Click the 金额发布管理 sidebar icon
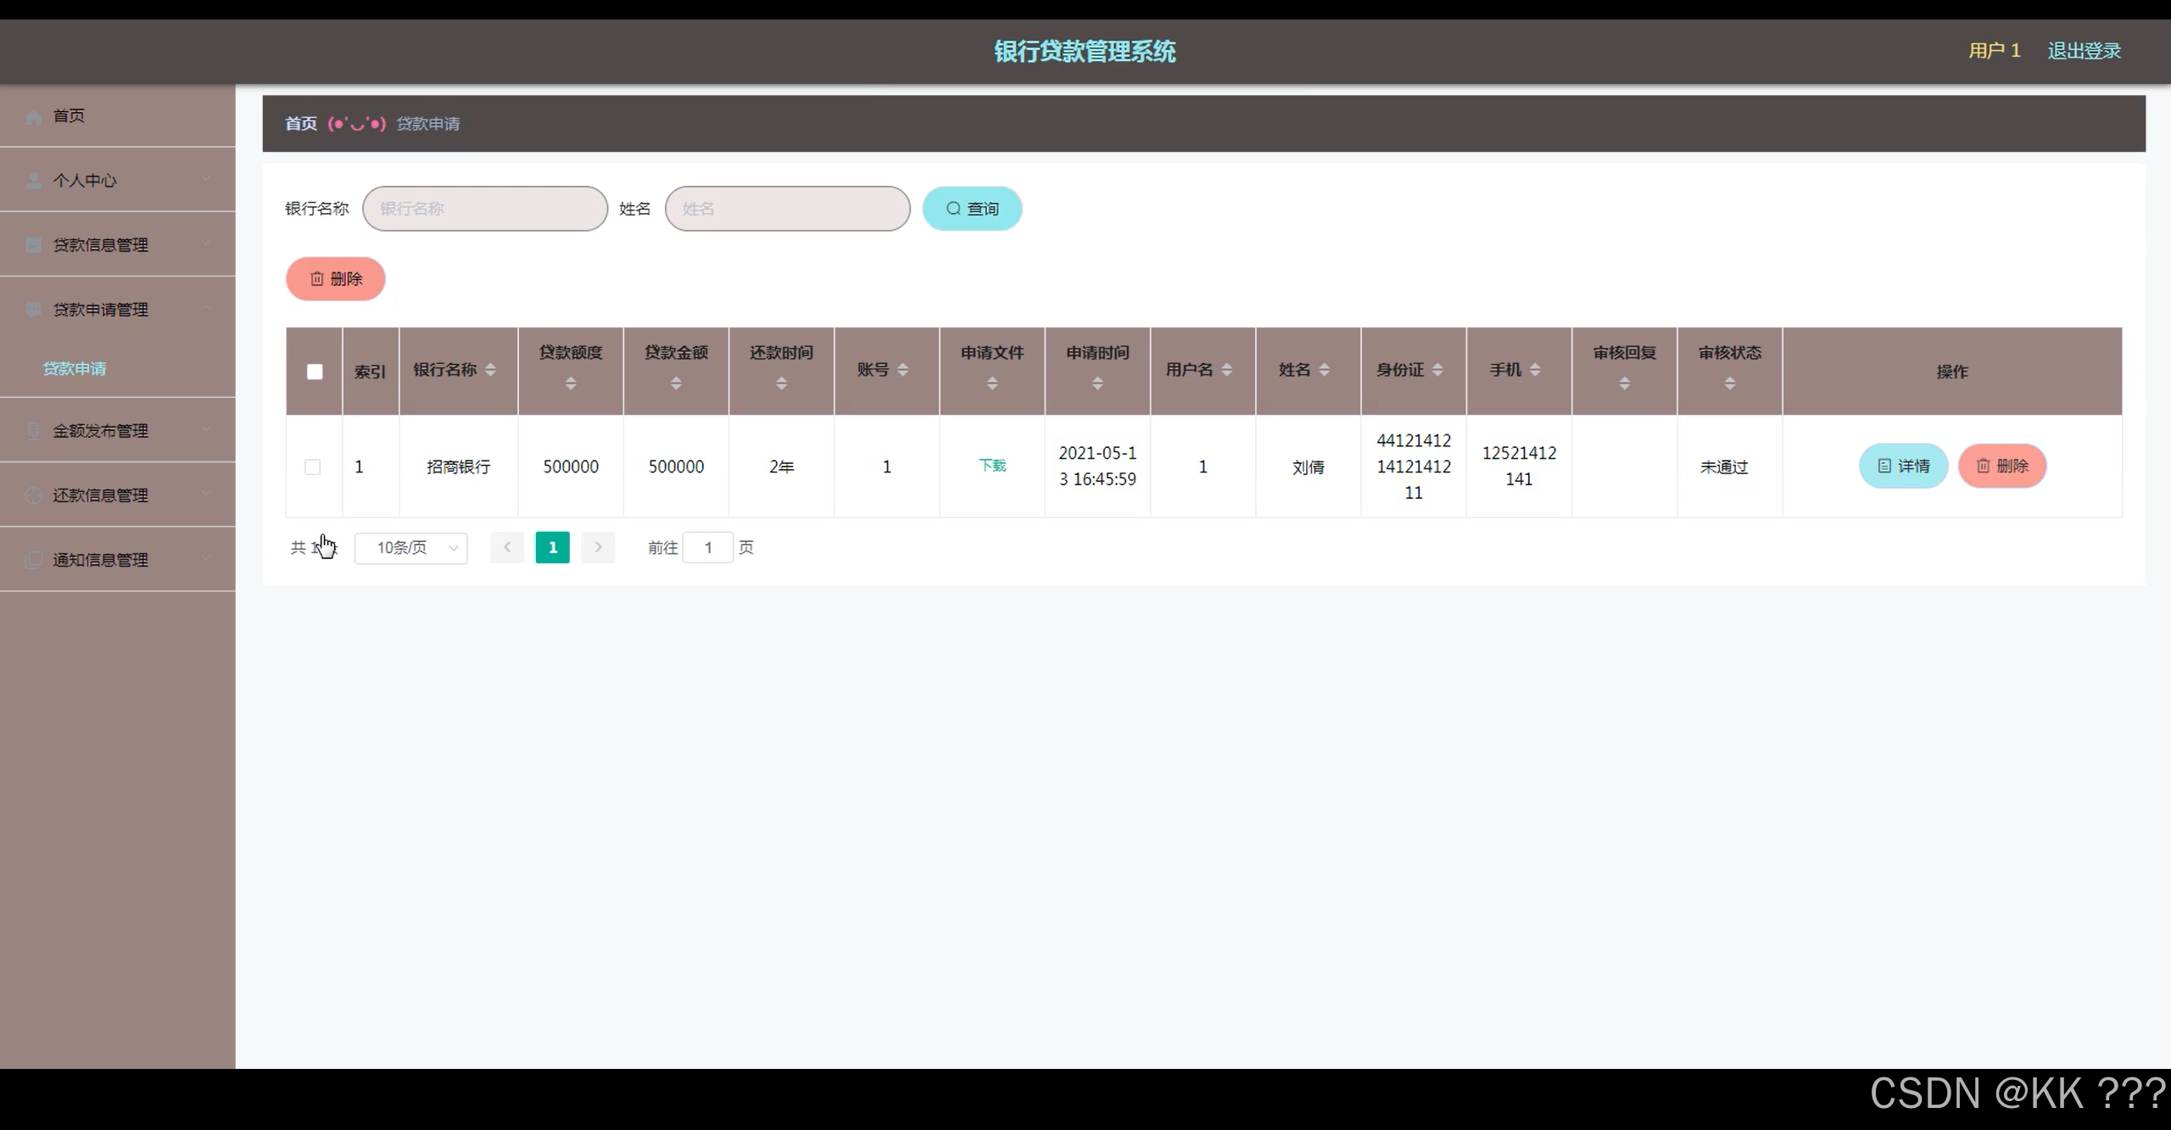2171x1130 pixels. point(34,431)
